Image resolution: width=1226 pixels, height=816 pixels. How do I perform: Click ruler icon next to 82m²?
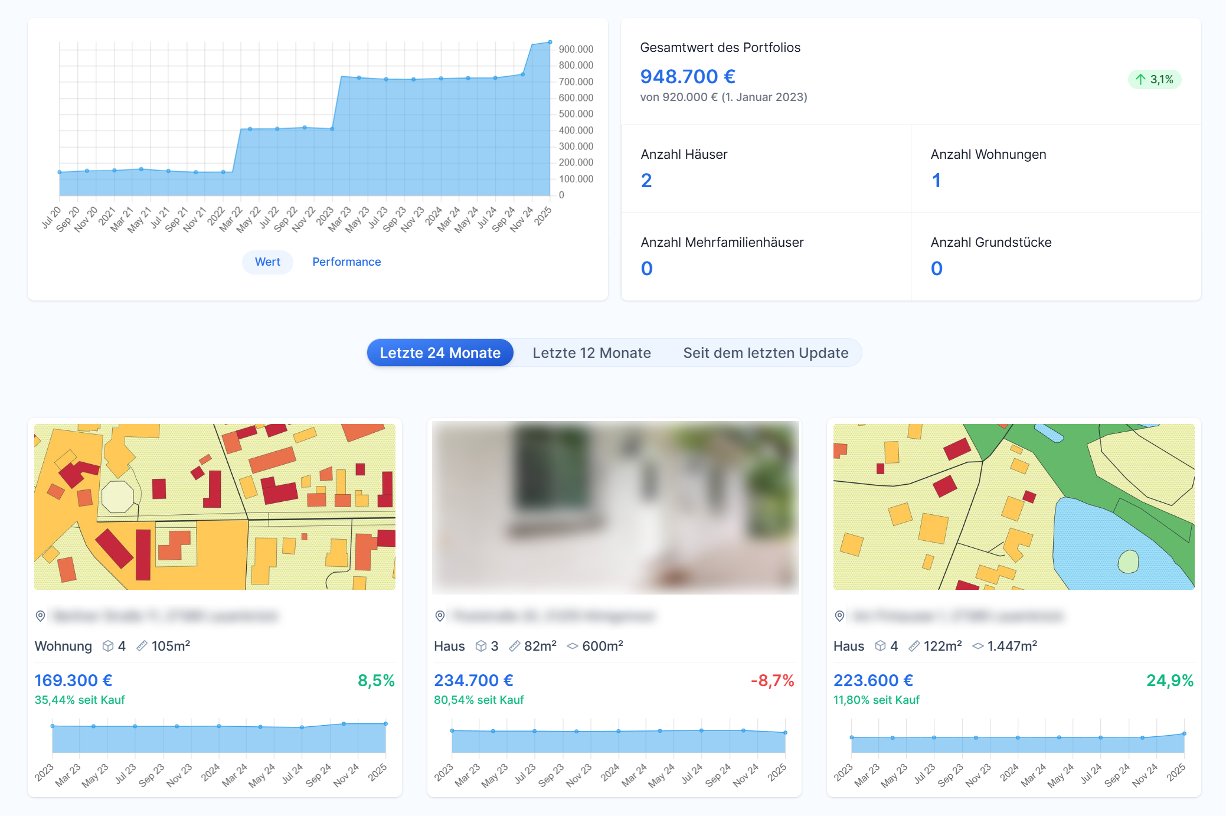pos(515,646)
